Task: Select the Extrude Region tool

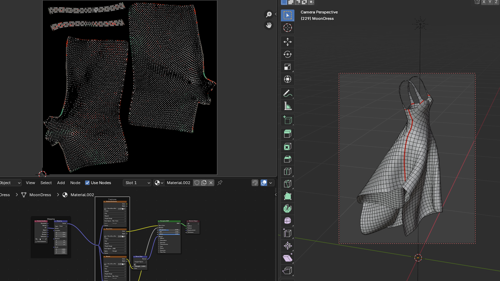Action: [x=287, y=134]
